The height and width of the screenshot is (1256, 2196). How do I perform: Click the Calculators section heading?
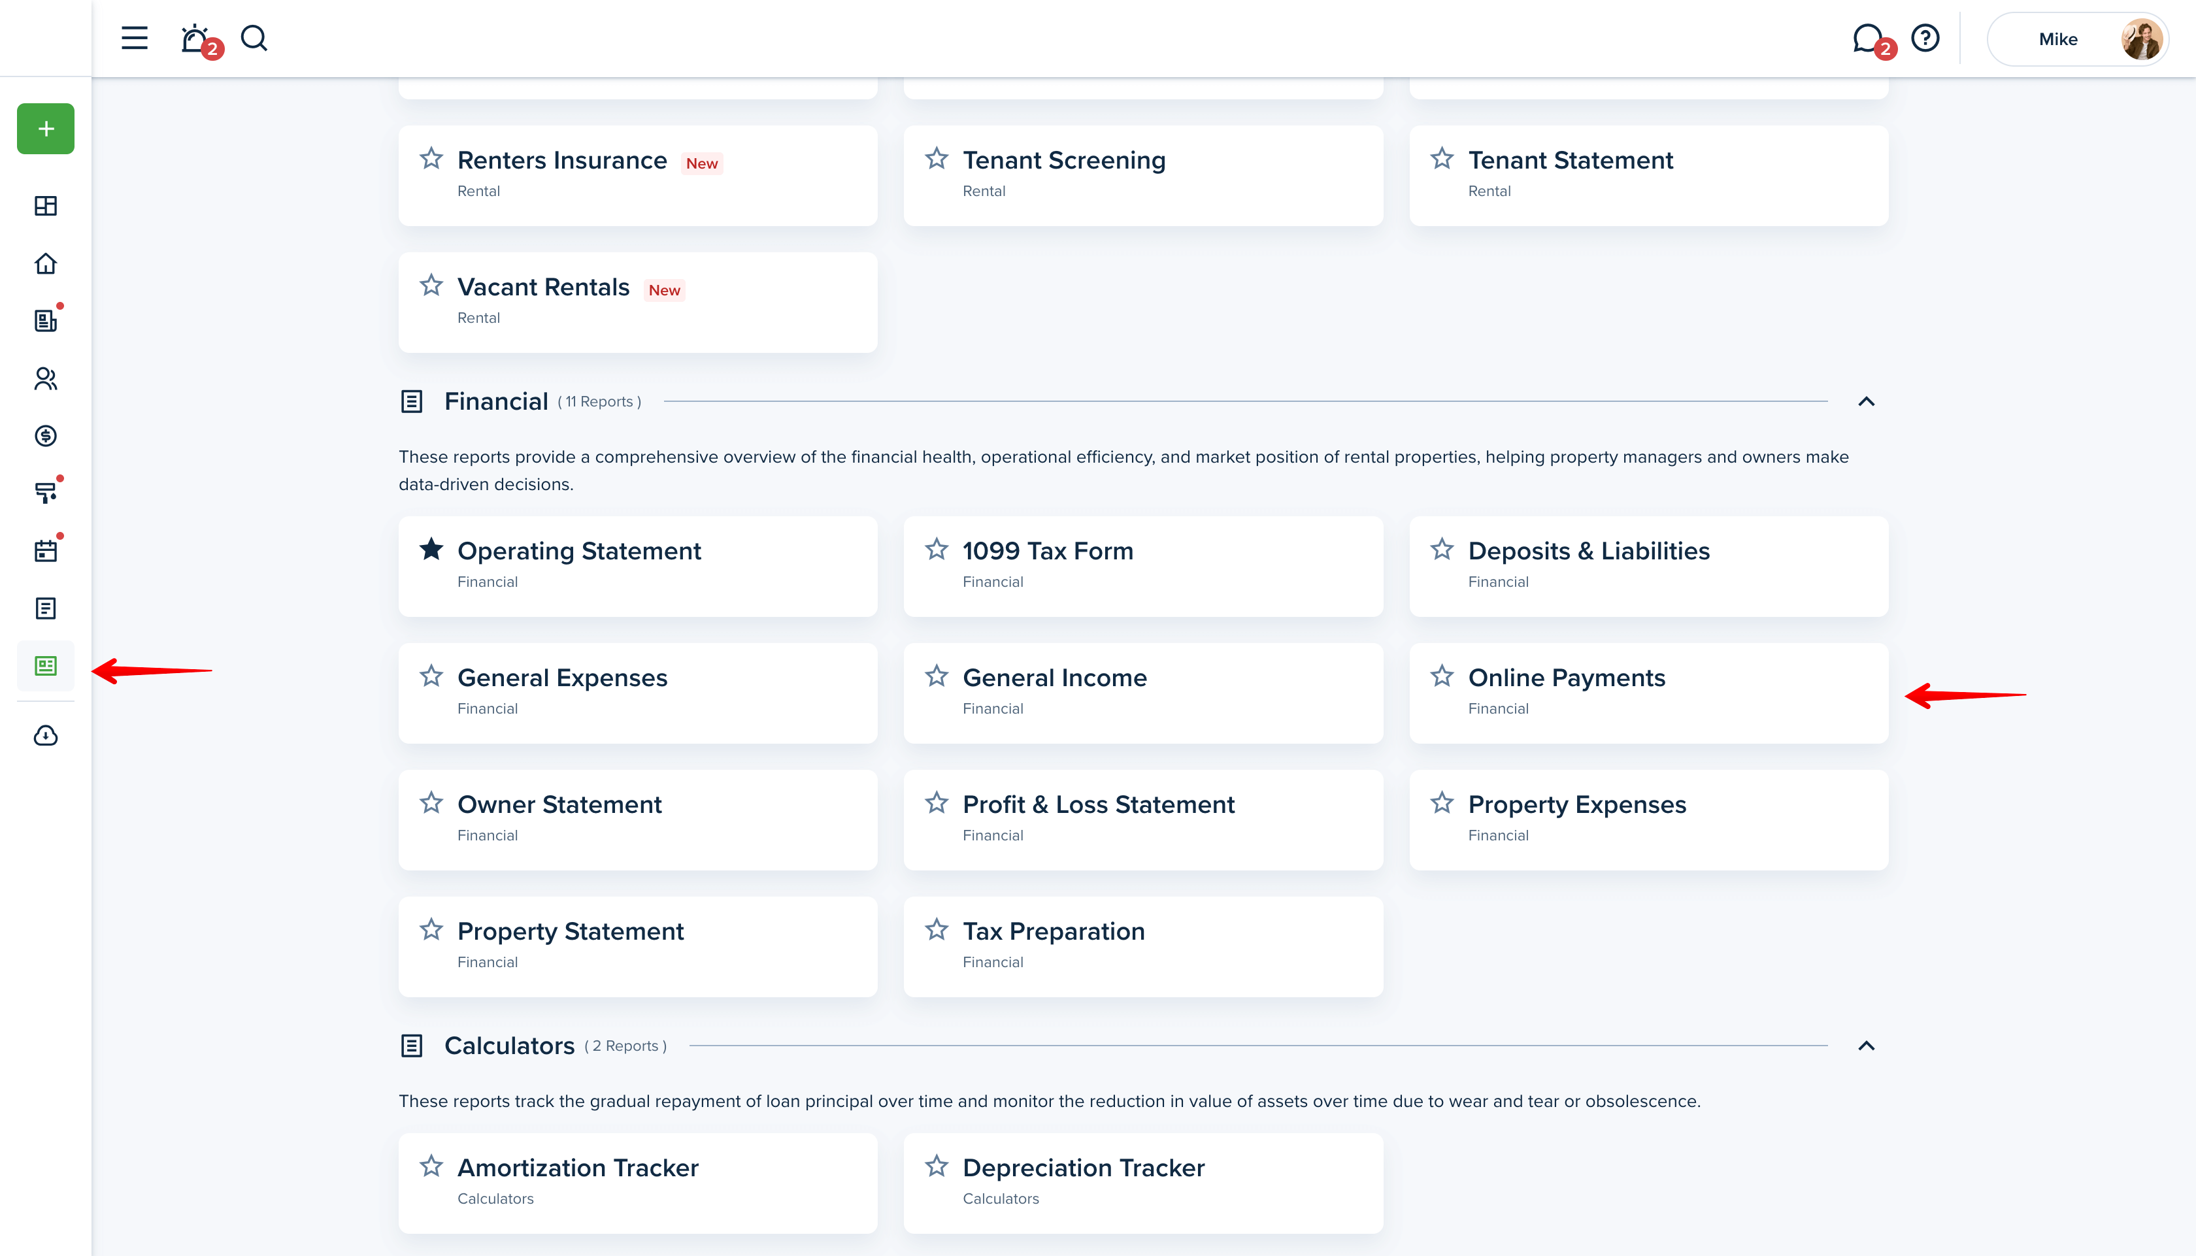pos(509,1046)
